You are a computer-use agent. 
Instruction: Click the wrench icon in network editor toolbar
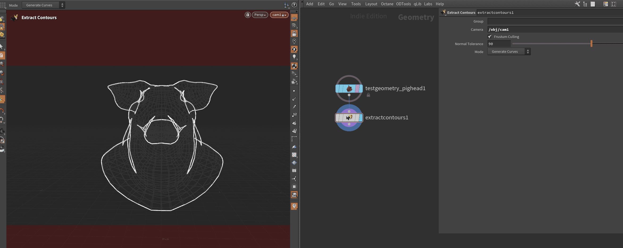(x=577, y=4)
